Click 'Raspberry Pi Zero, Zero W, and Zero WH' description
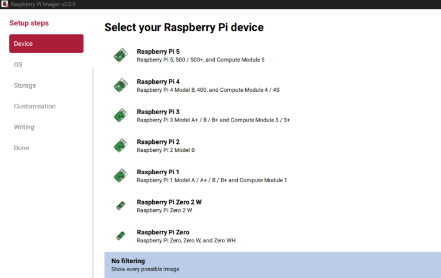The width and height of the screenshot is (441, 278). pos(186,240)
